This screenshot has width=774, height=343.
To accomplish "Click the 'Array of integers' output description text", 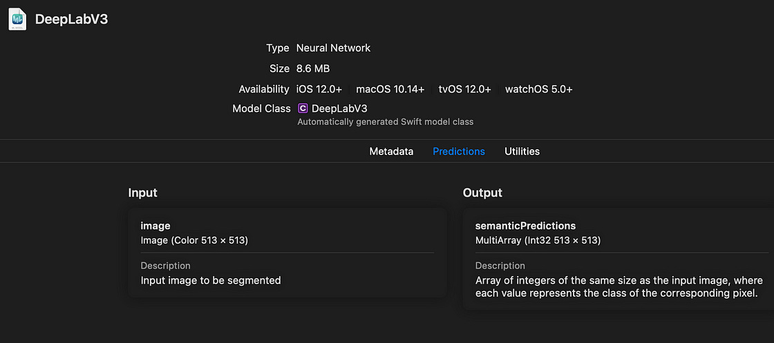I will tap(619, 287).
